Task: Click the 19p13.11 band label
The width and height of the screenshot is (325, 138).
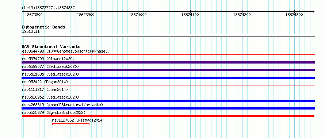Action: (x=31, y=32)
